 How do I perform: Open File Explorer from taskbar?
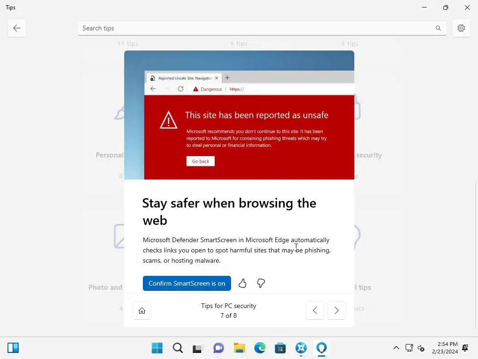pos(239,348)
